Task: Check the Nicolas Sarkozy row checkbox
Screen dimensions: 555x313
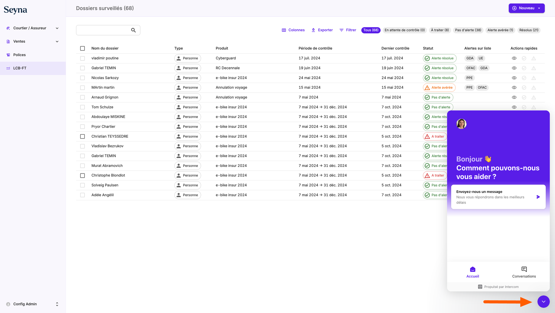Action: point(82,78)
